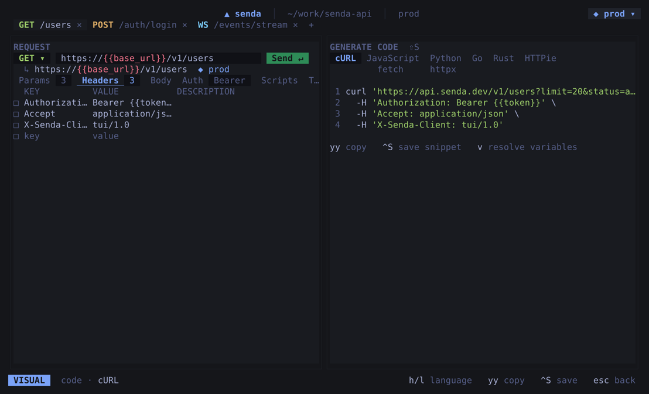Viewport: 649px width, 394px height.
Task: Click the prod diamond under the URL
Action: (214, 70)
